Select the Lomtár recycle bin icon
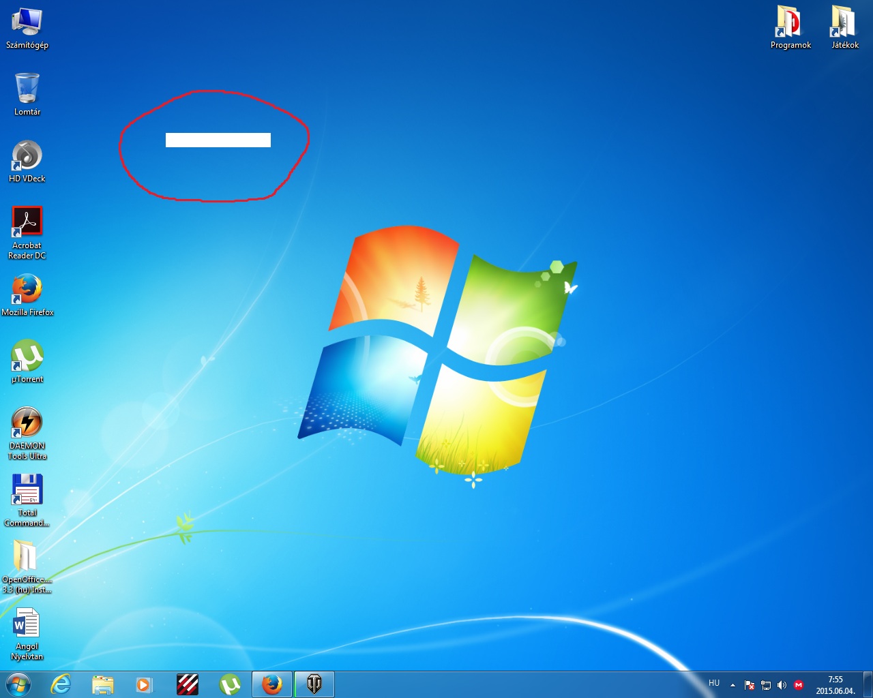This screenshot has height=698, width=873. pos(27,94)
